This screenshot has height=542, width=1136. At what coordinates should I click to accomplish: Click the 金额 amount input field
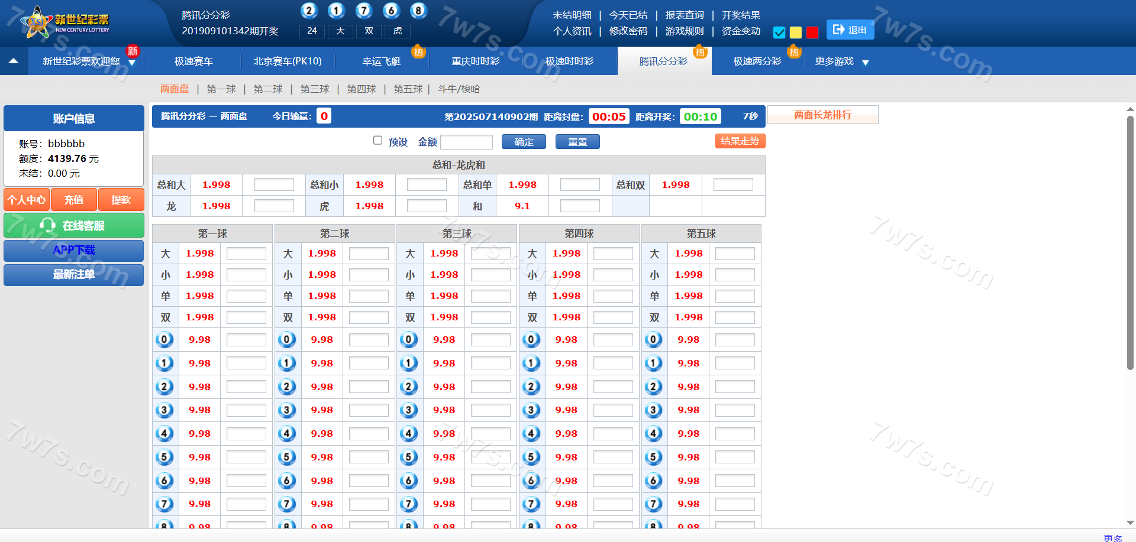[x=466, y=142]
